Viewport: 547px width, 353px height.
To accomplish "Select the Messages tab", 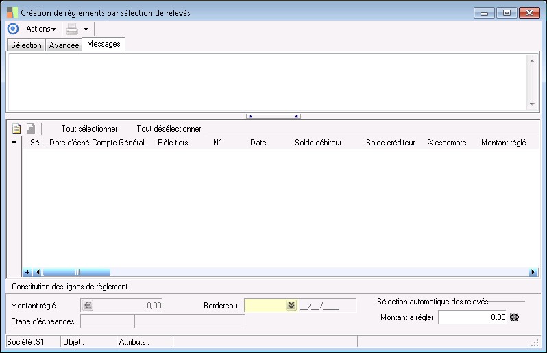I will pyautogui.click(x=104, y=44).
